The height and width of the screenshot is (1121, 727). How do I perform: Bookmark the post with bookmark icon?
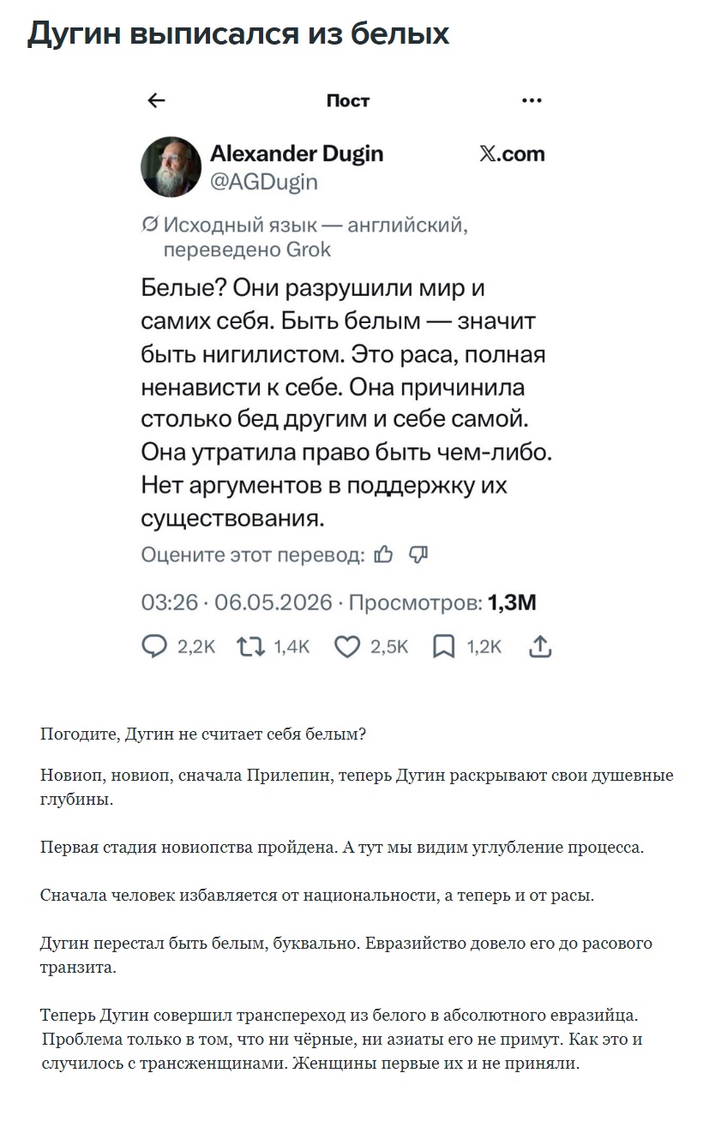coord(443,646)
